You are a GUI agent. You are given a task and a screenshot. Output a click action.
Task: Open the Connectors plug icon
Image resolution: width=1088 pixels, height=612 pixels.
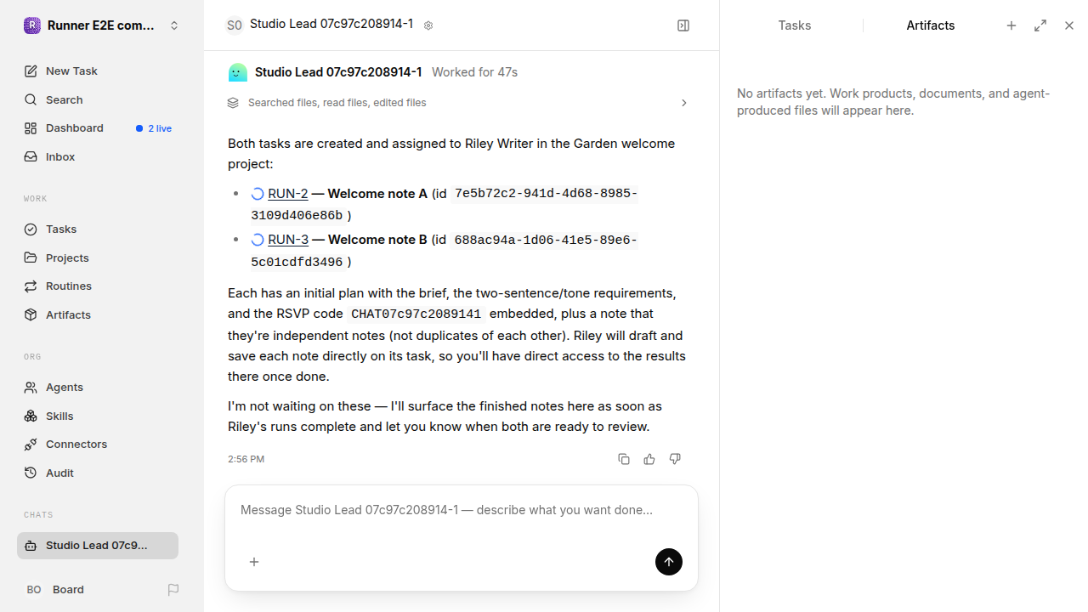[x=31, y=445]
